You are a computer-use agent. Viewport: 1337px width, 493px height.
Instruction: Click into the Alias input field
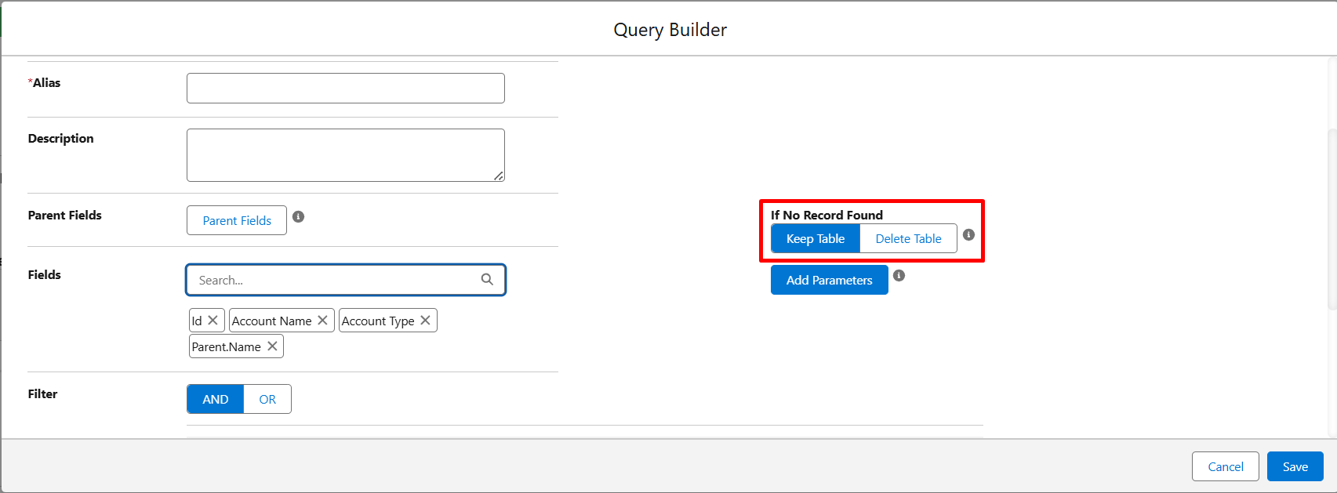346,89
